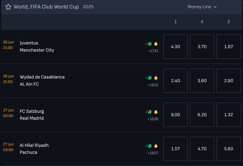Click the fast cashout icon for Juventus match
243x166 pixels.
(x=149, y=44)
